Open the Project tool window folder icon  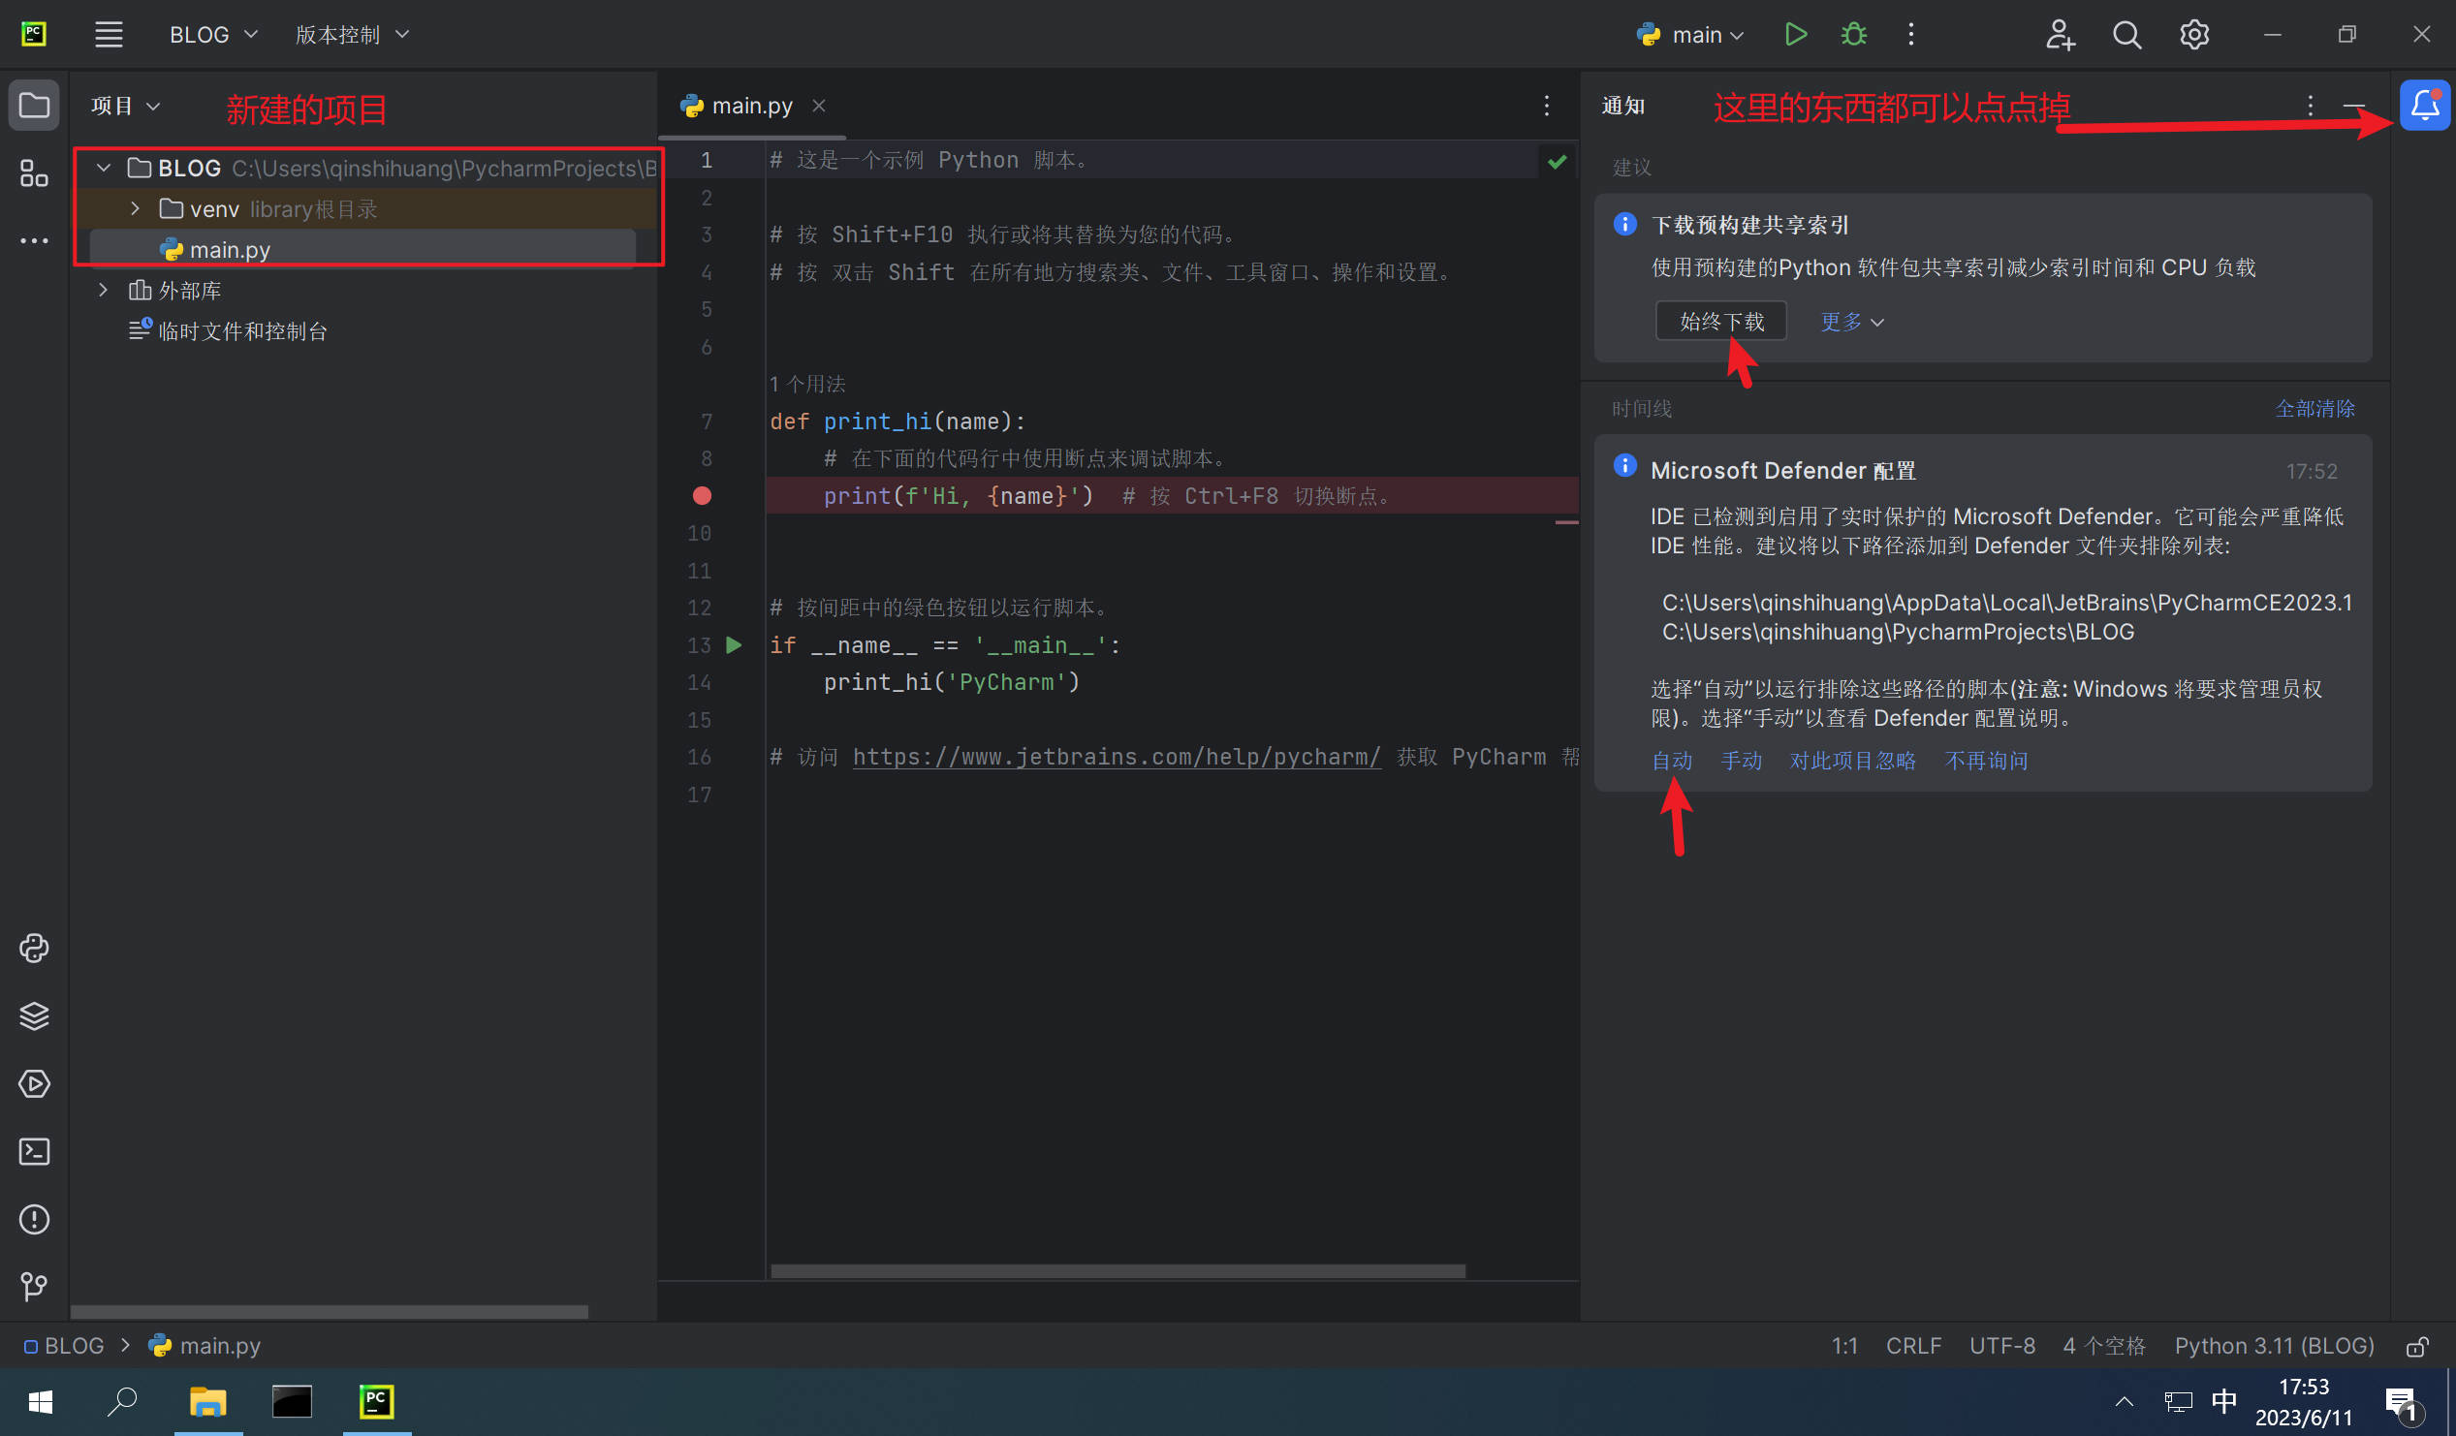(x=34, y=106)
